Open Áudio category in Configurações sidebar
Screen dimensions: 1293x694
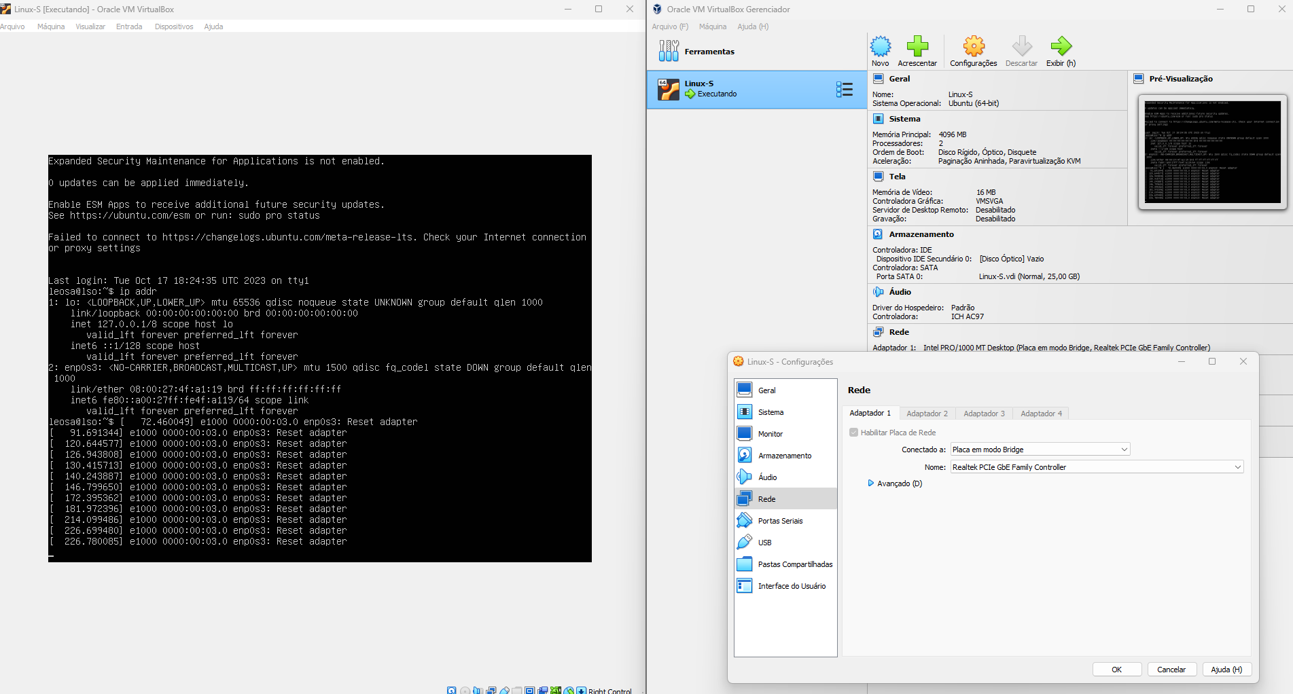point(785,477)
